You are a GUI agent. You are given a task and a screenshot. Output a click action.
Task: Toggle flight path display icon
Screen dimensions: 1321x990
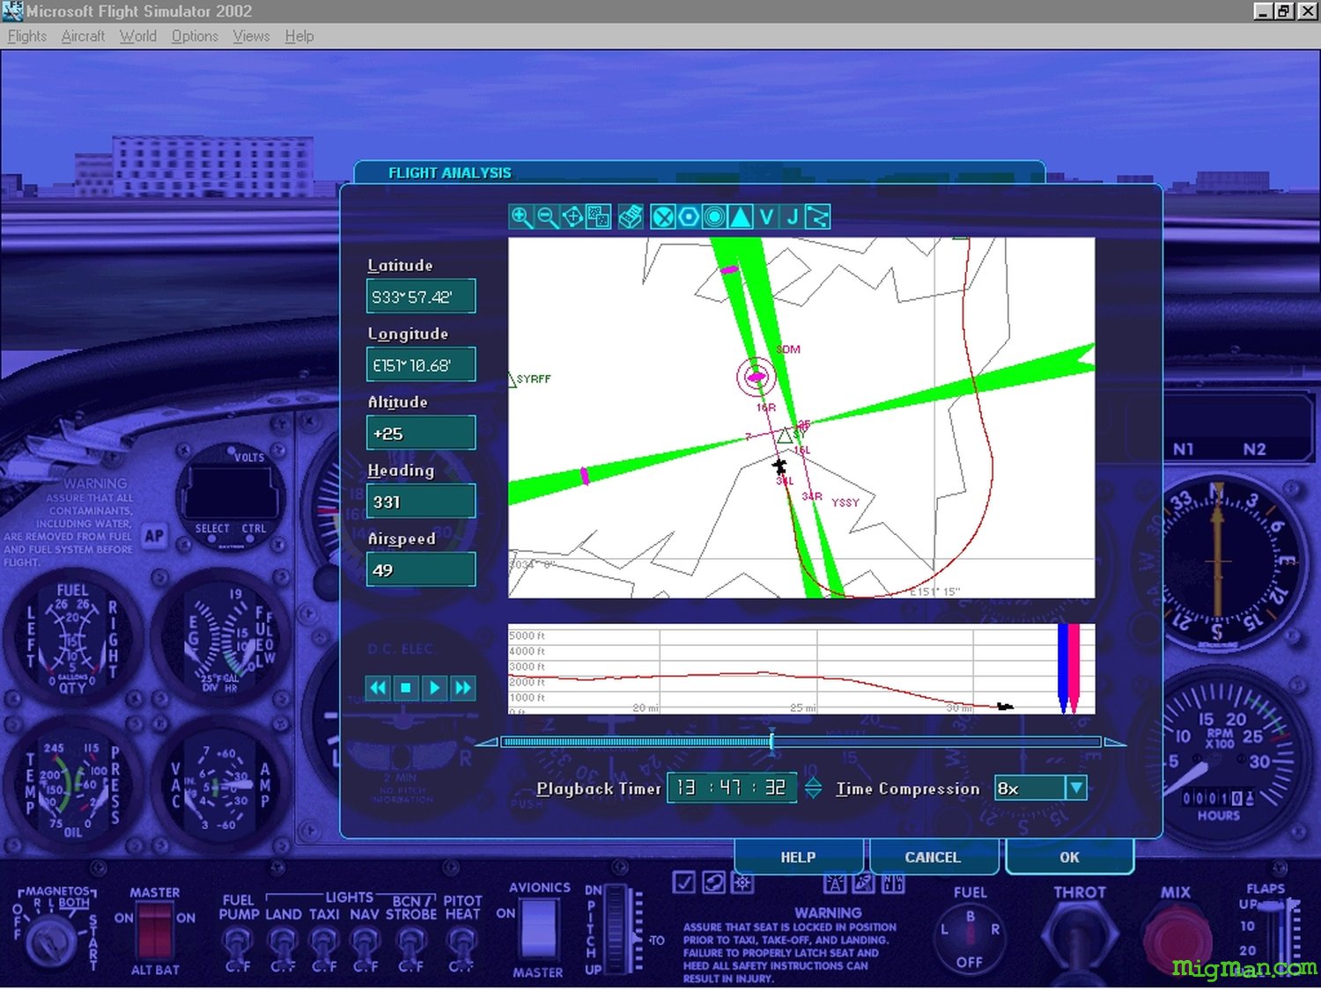click(817, 216)
